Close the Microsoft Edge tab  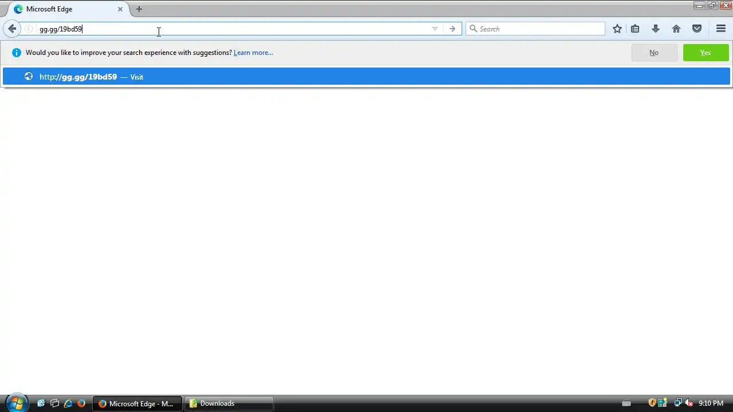pyautogui.click(x=120, y=9)
